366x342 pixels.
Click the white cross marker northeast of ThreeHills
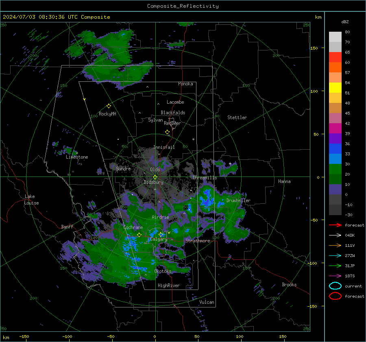point(230,163)
